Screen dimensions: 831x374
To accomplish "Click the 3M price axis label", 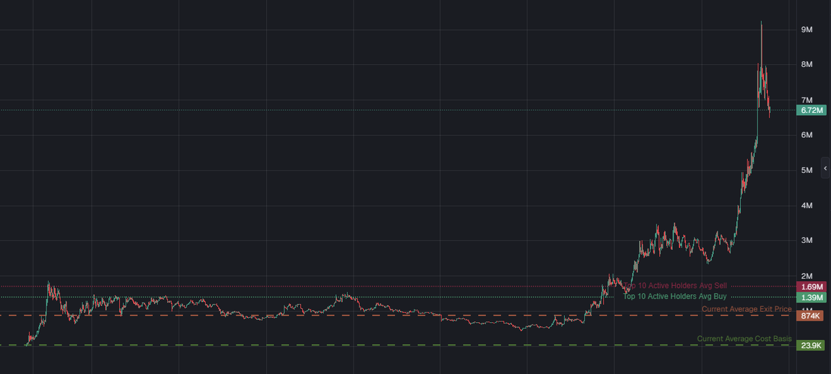I will coord(807,240).
